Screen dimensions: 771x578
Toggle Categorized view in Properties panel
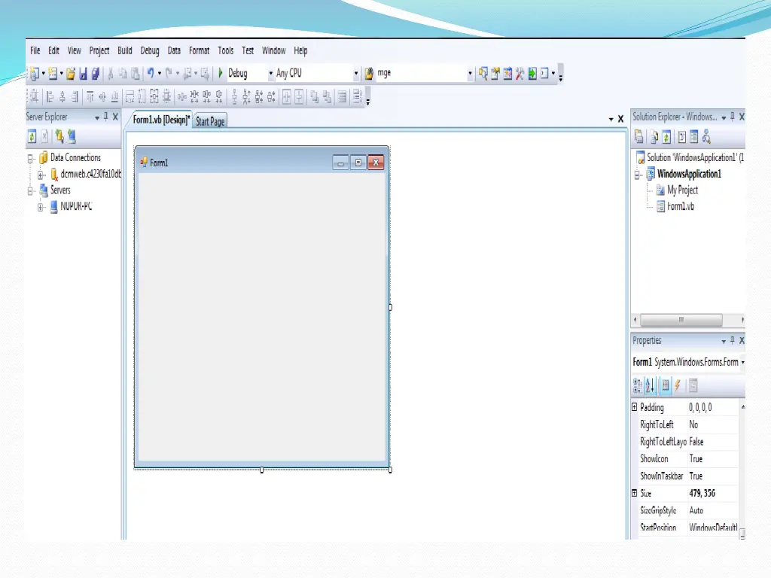(x=637, y=386)
